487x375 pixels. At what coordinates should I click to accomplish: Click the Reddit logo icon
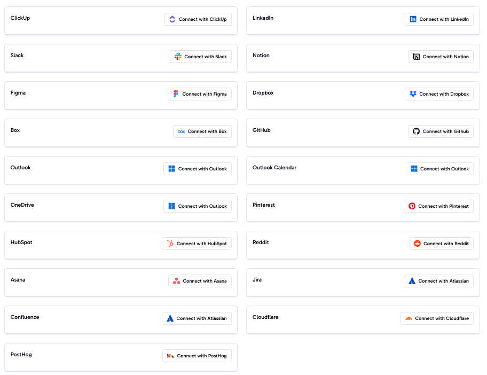[417, 244]
